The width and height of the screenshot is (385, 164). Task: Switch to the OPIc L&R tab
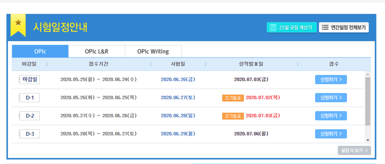tap(97, 52)
